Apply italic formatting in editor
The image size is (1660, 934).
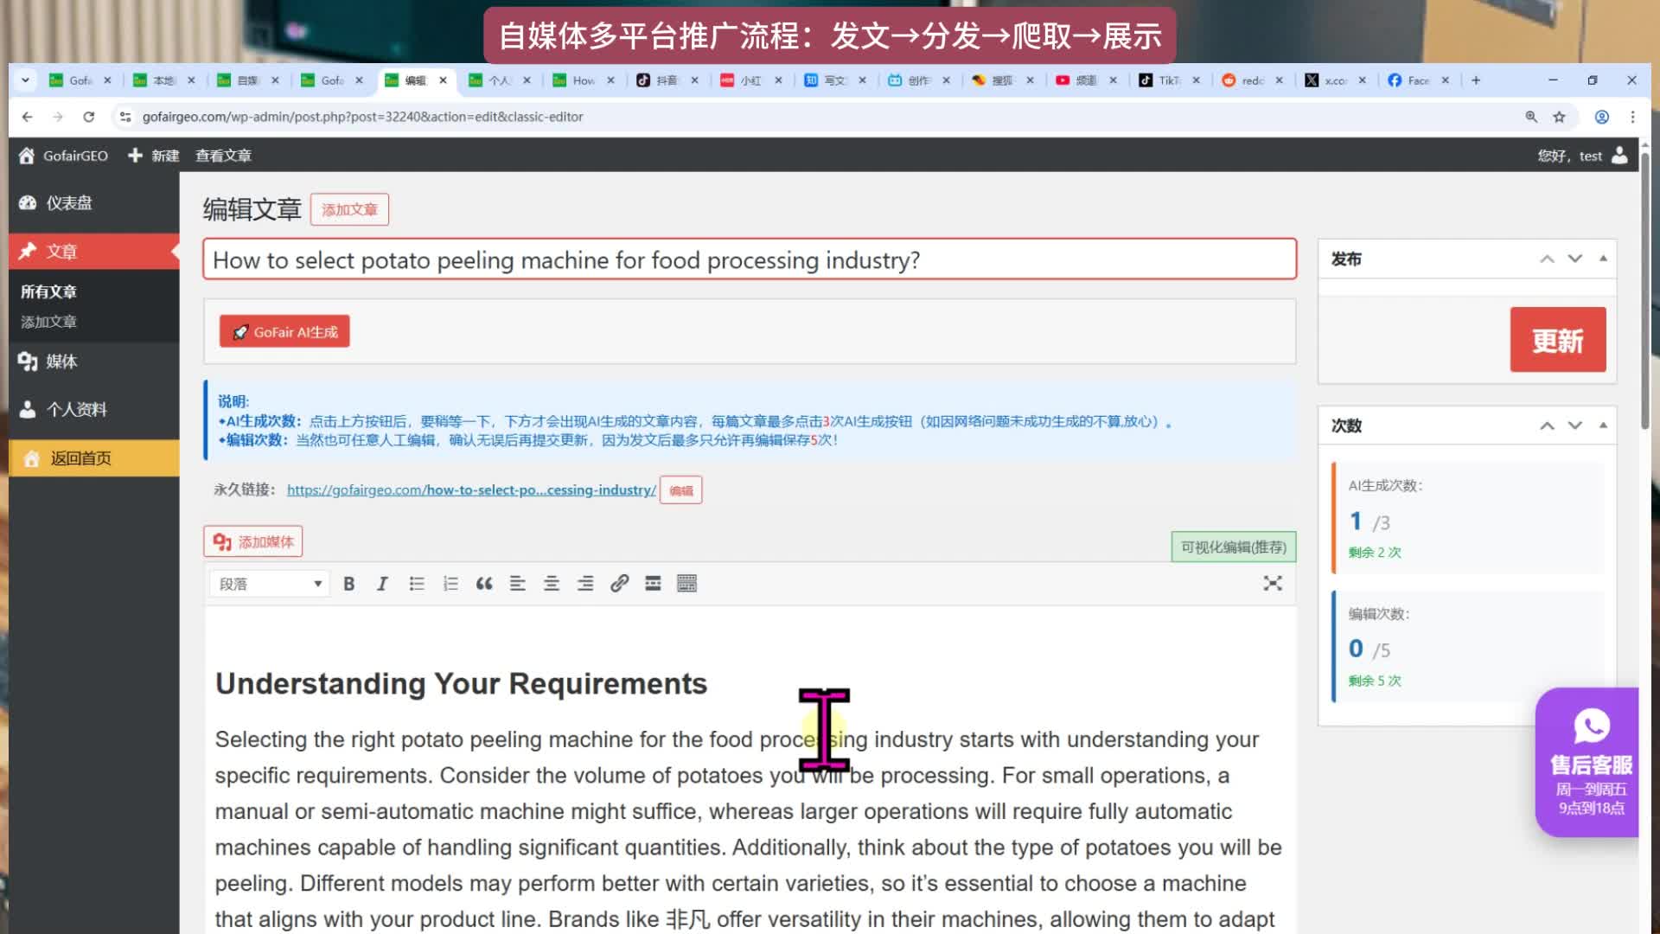click(382, 584)
